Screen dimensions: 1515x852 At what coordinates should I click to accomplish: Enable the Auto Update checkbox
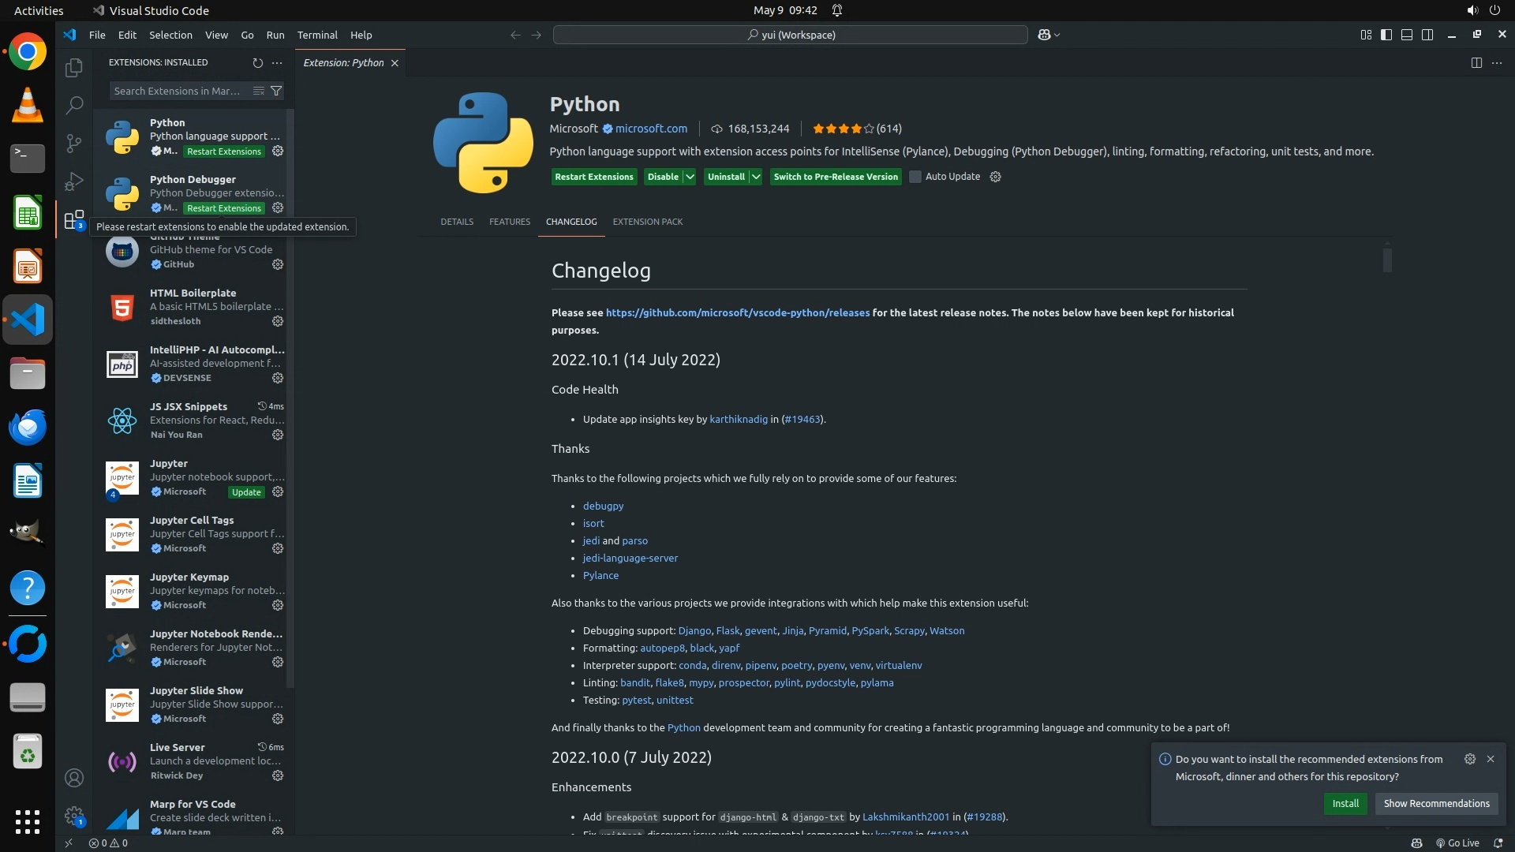pos(915,177)
